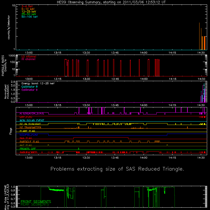Image resolution: width=210 pixels, height=210 pixels.
Task: Click the GAP_FLAG label
Action: [x=26, y=117]
